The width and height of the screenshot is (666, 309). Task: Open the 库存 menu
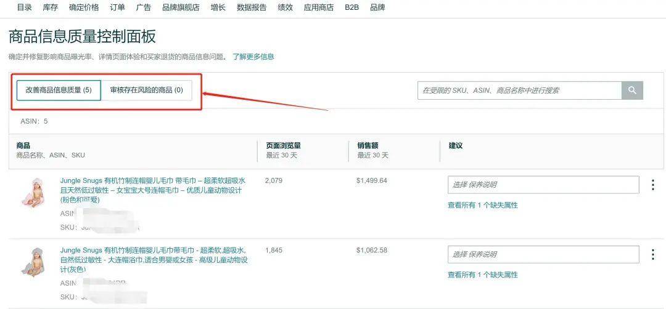point(51,7)
